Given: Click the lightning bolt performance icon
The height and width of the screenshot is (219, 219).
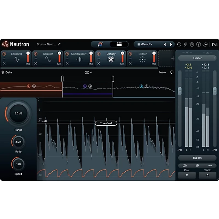Looking at the screenshot, I should click(185, 44).
